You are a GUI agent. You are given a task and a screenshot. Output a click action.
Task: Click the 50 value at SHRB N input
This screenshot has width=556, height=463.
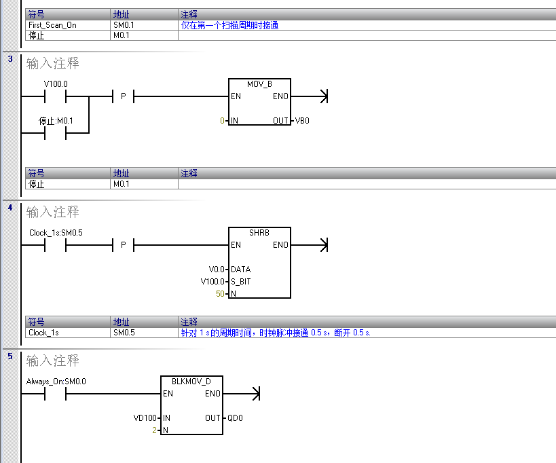tap(220, 294)
